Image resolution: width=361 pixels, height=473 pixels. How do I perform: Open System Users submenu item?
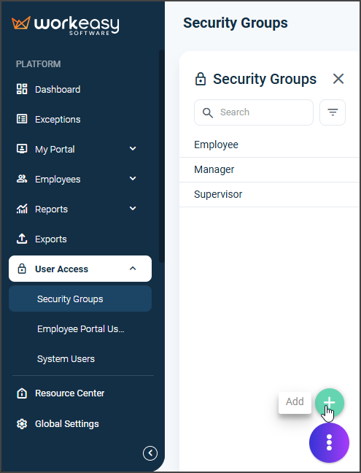point(80,358)
